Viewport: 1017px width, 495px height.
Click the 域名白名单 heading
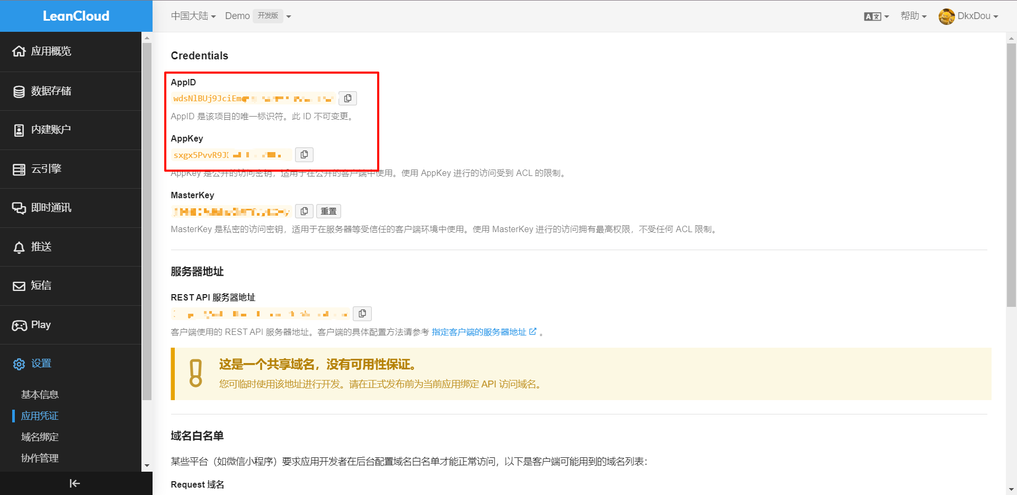pyautogui.click(x=197, y=436)
